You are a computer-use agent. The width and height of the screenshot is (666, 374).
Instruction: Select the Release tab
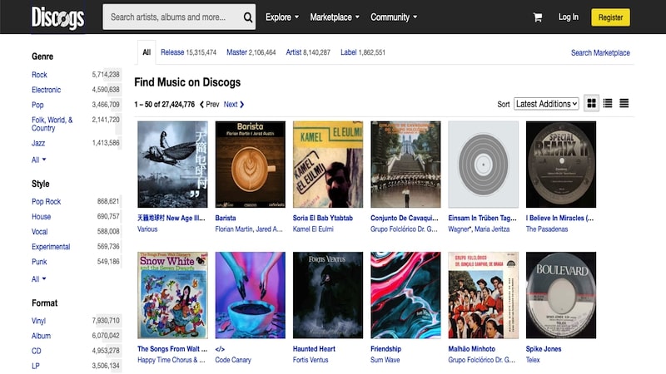(188, 52)
